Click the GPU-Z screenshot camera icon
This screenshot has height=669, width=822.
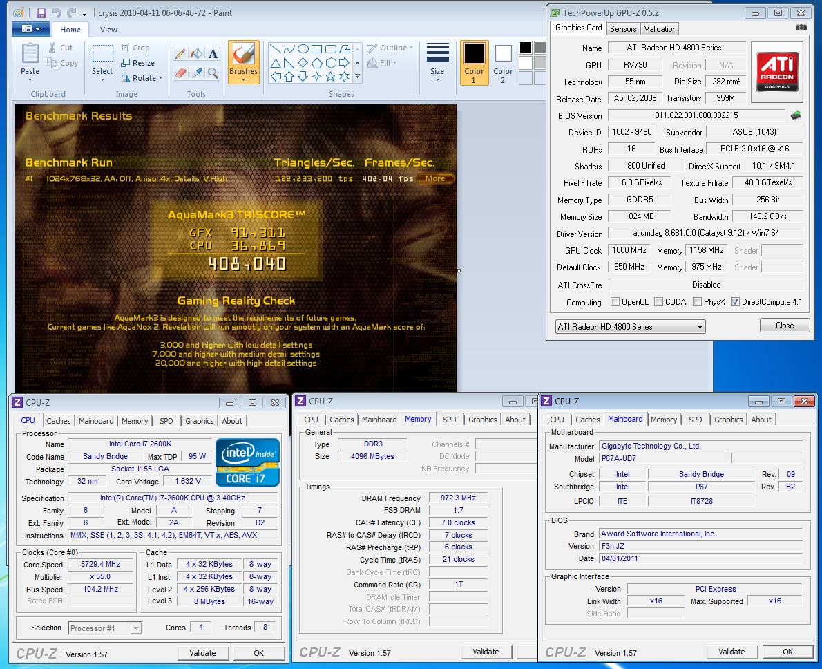point(801,27)
